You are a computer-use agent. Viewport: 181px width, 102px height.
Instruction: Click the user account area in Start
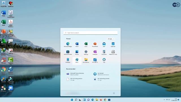coord(73,93)
